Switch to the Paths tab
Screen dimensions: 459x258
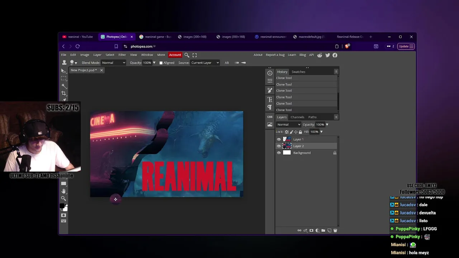point(312,117)
